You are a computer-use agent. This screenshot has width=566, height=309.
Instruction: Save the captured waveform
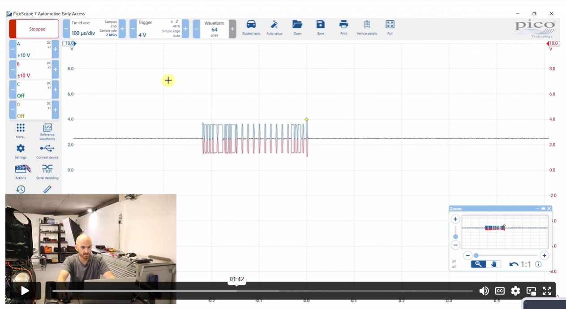[321, 28]
